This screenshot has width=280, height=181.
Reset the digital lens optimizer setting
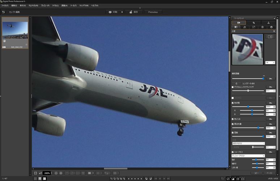271,87
